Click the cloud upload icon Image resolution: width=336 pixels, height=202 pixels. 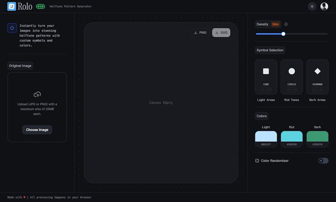tap(37, 94)
